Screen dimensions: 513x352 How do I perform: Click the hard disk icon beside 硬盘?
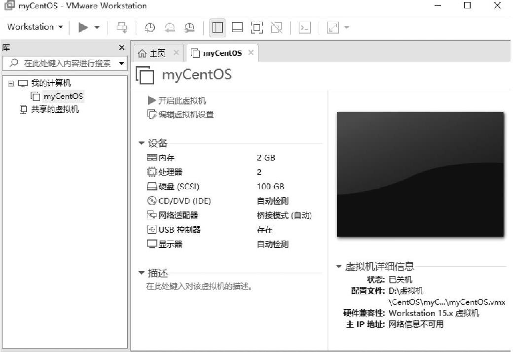[152, 186]
